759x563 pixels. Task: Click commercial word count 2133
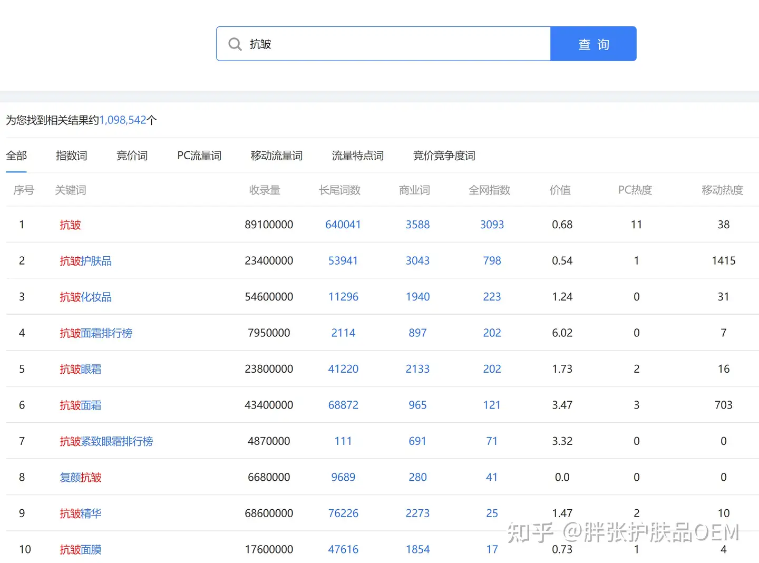pyautogui.click(x=417, y=369)
